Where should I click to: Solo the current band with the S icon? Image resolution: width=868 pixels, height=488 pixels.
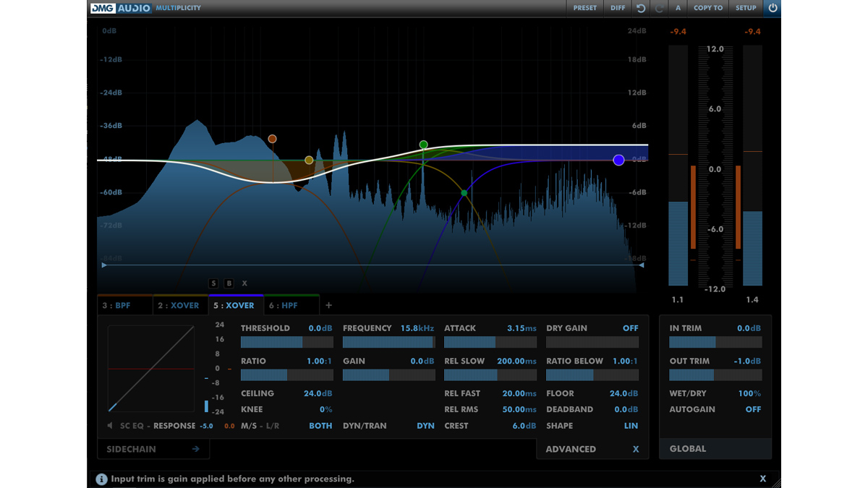(213, 283)
